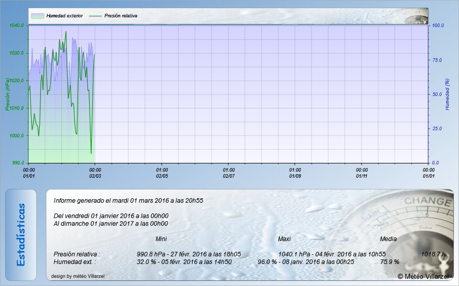The width and height of the screenshot is (459, 286).
Task: Select the 'Humedad exterior' legend label
Action: [64, 16]
